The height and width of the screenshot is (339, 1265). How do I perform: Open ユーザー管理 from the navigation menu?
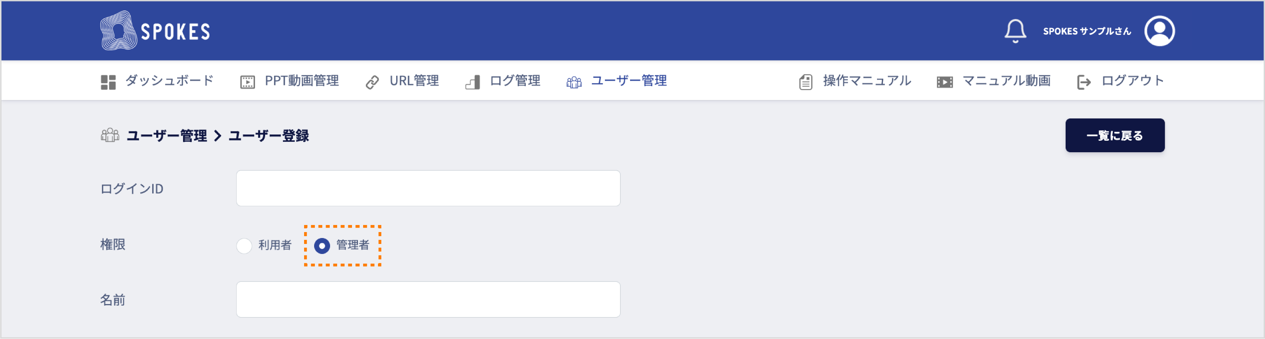click(629, 81)
